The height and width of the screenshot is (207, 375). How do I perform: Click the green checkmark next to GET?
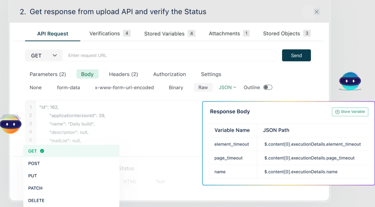click(x=42, y=151)
